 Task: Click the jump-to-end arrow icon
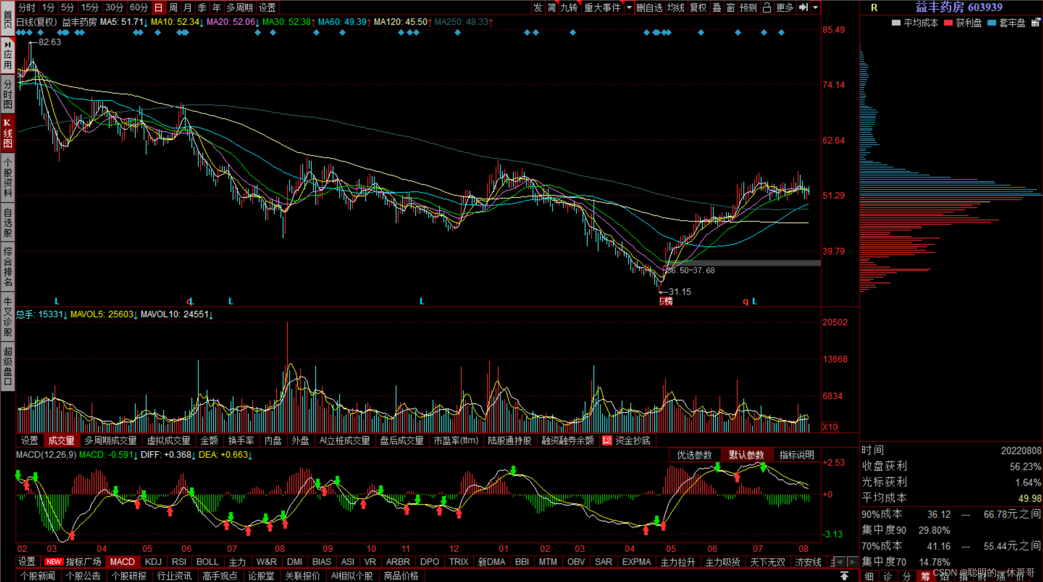coord(803,7)
